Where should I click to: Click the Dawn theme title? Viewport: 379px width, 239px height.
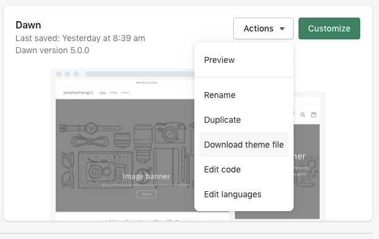point(28,25)
